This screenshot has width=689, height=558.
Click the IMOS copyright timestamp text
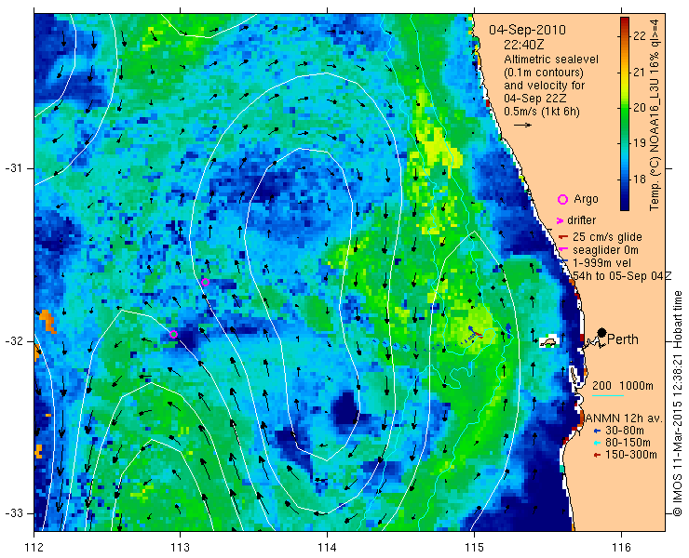[677, 404]
